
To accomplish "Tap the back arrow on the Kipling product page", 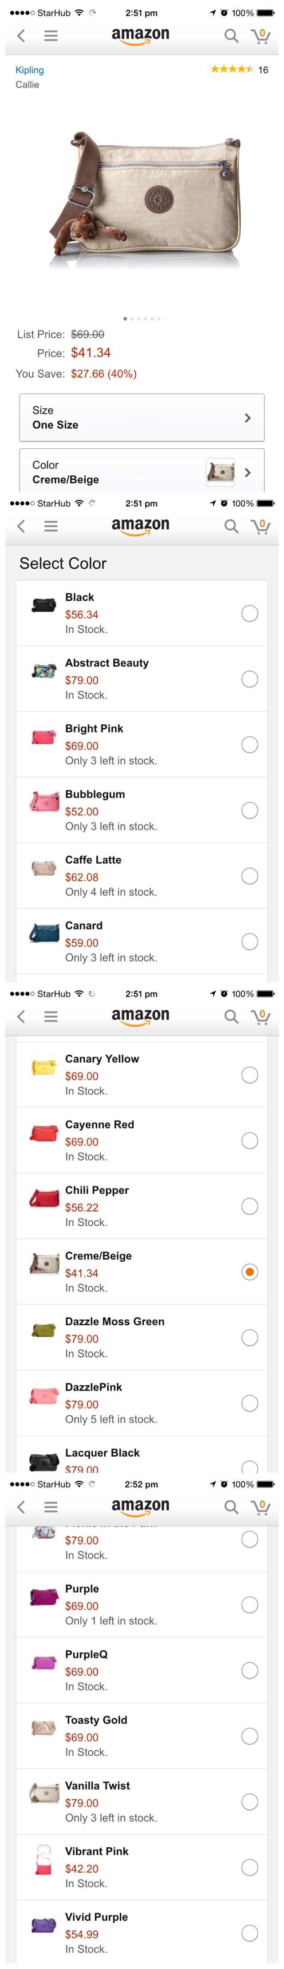I will pos(21,36).
